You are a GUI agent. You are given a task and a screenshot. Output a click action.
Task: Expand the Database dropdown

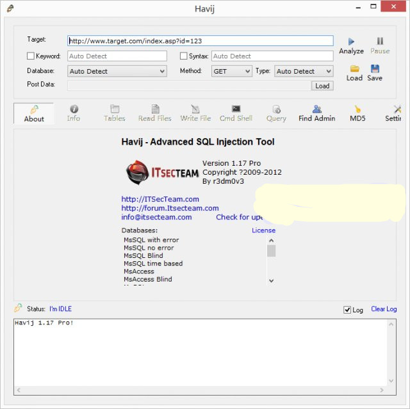pyautogui.click(x=161, y=72)
